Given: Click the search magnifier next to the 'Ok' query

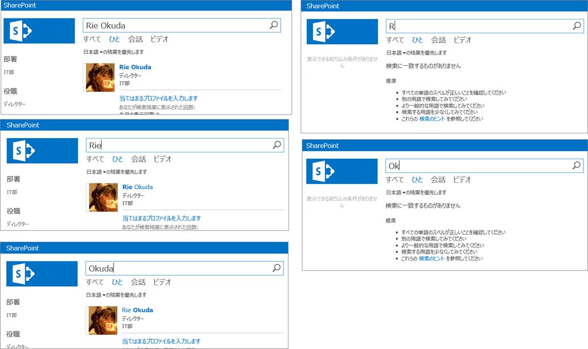Looking at the screenshot, I should click(x=577, y=166).
